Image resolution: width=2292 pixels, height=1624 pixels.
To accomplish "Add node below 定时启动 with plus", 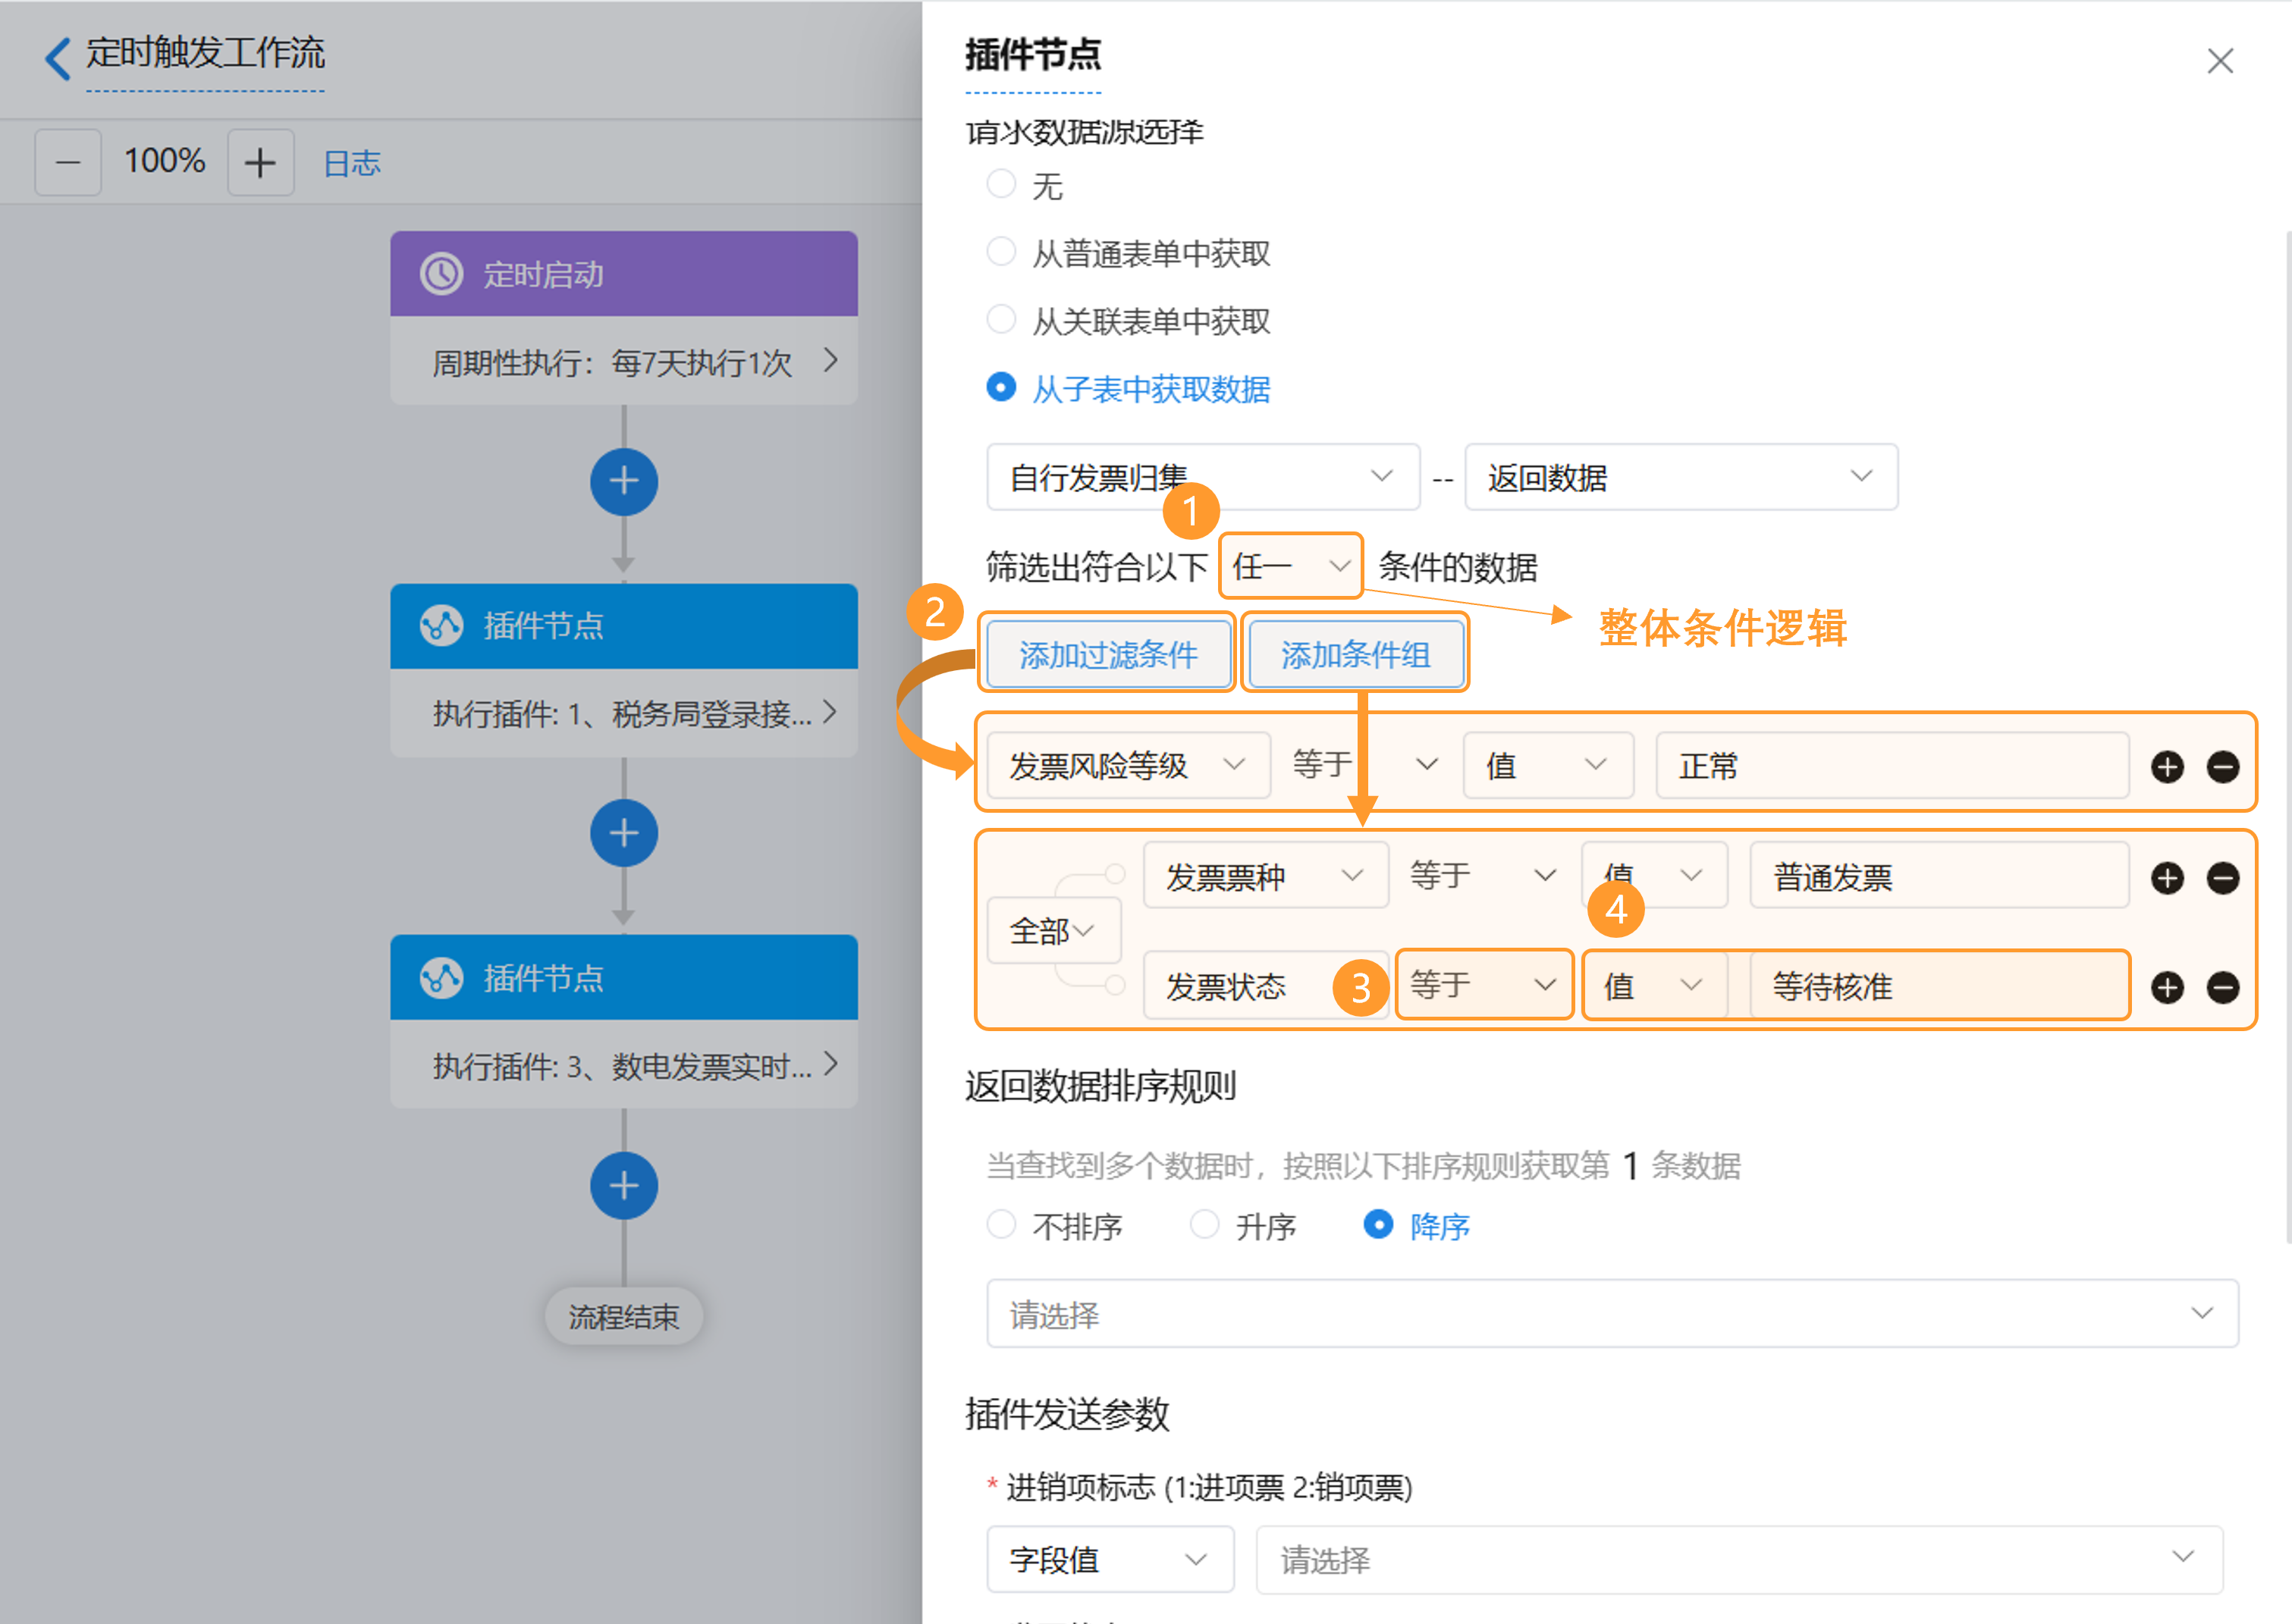I will pyautogui.click(x=623, y=482).
